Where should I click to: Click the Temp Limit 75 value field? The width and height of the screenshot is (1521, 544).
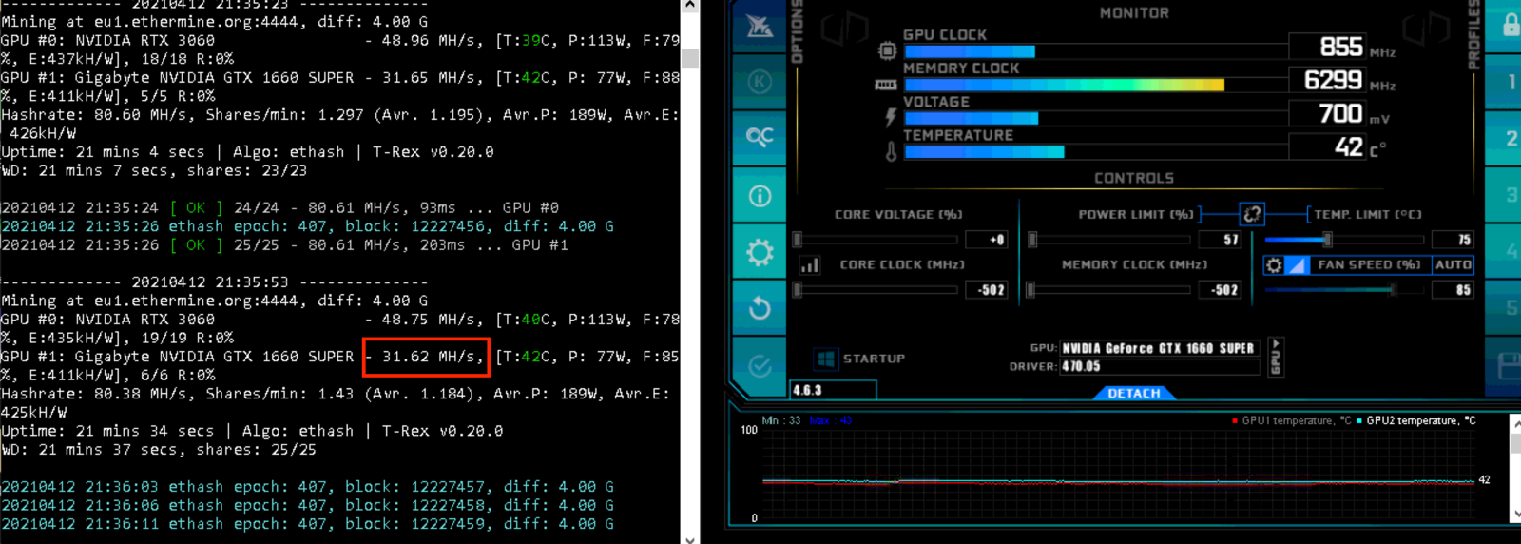(1453, 240)
